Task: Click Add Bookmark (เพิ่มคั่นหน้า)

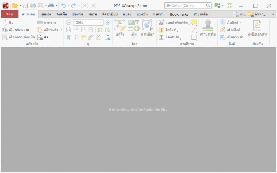Action: coord(232,37)
